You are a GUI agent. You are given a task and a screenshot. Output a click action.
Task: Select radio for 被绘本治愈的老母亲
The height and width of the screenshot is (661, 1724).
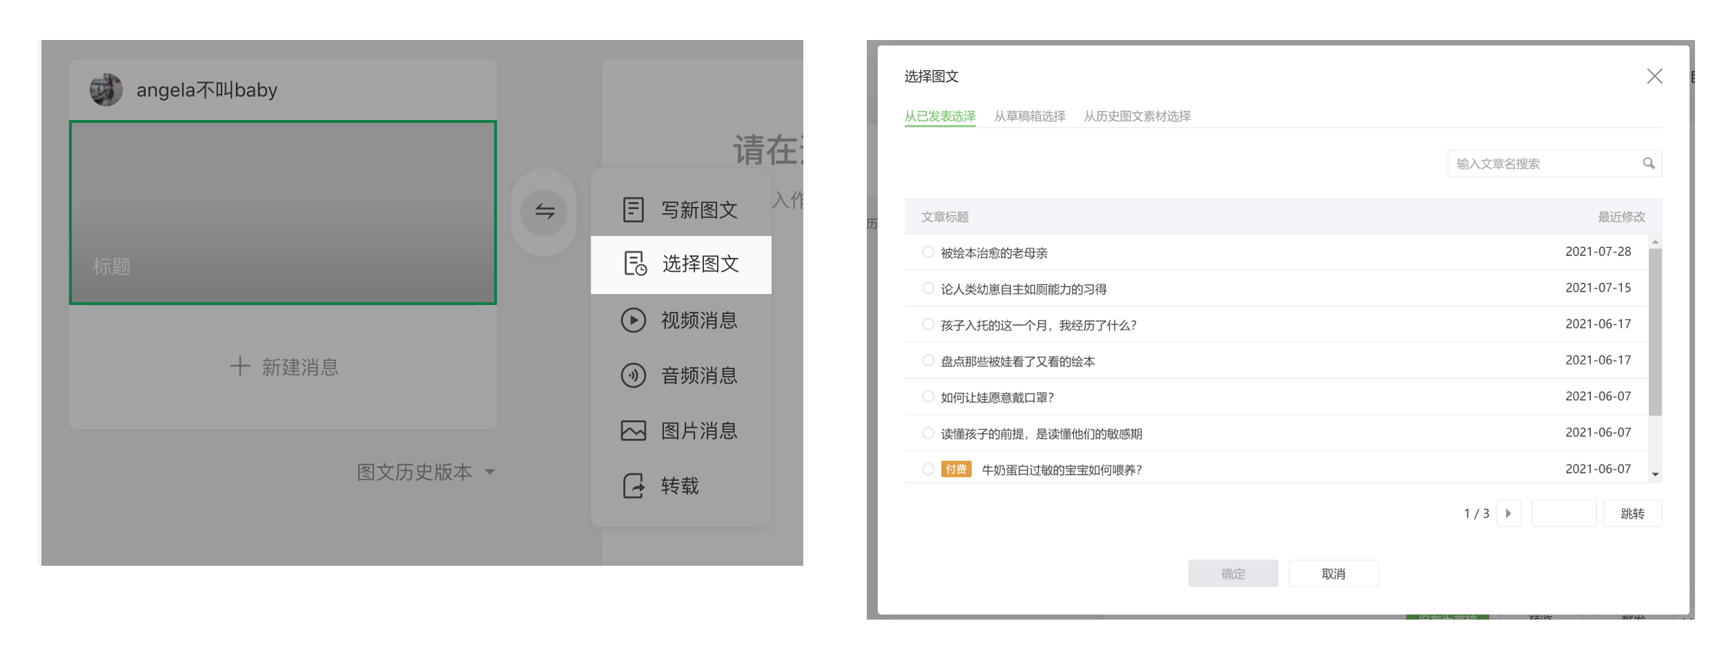coord(928,252)
